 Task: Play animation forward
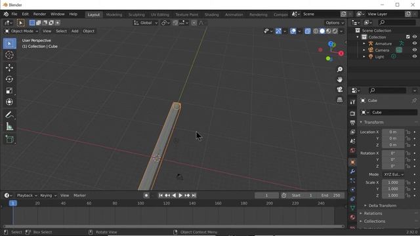point(180,195)
